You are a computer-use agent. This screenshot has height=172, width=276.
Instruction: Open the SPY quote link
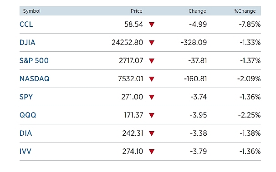pos(26,97)
